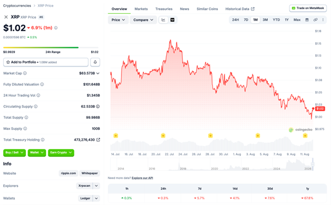Viewport: 331px width, 205px height.
Task: Click the Market Cap info icon
Action: [25, 73]
